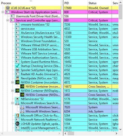Click PID cell 12388
Screen dimensions: 123x136
pos(76,33)
